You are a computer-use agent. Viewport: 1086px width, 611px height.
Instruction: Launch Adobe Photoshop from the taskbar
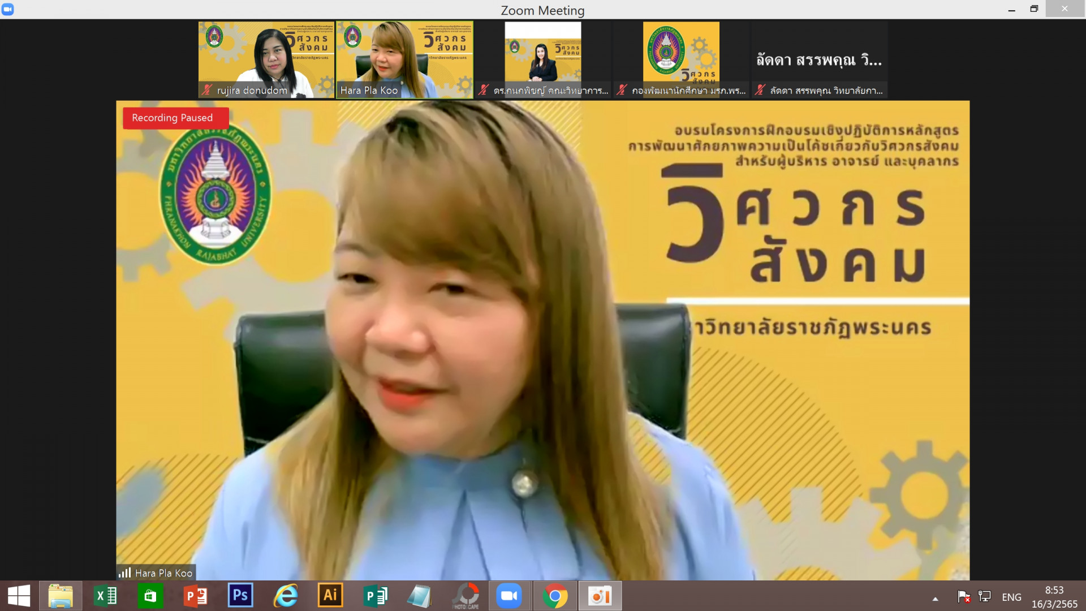[240, 596]
